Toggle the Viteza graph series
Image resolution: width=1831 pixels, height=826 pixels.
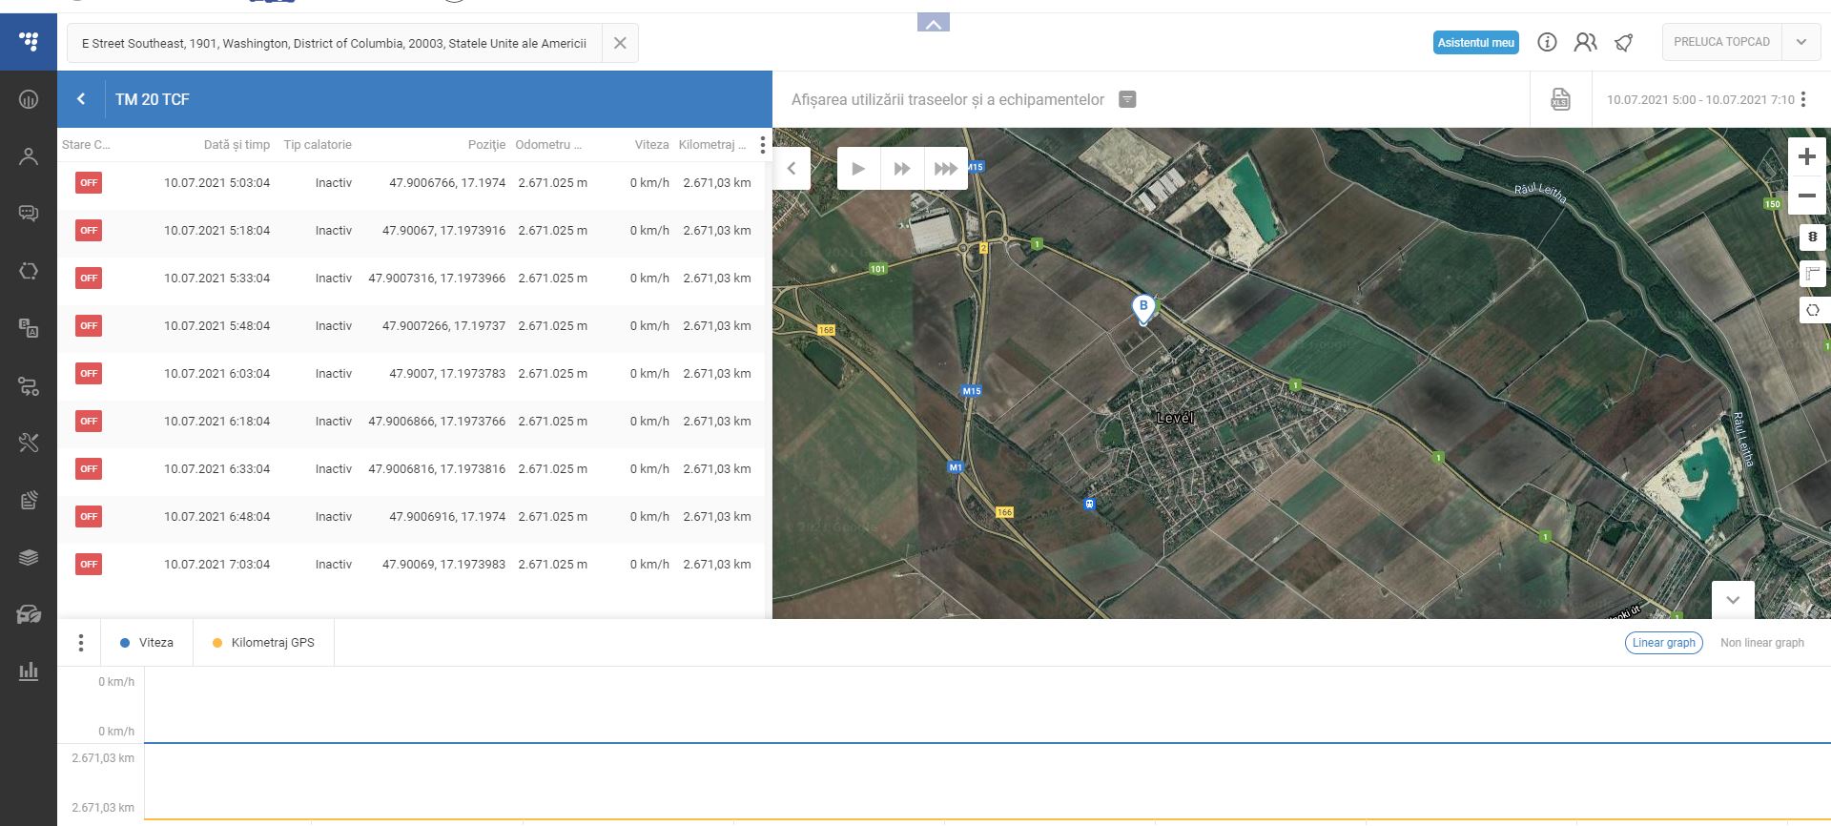(x=147, y=643)
